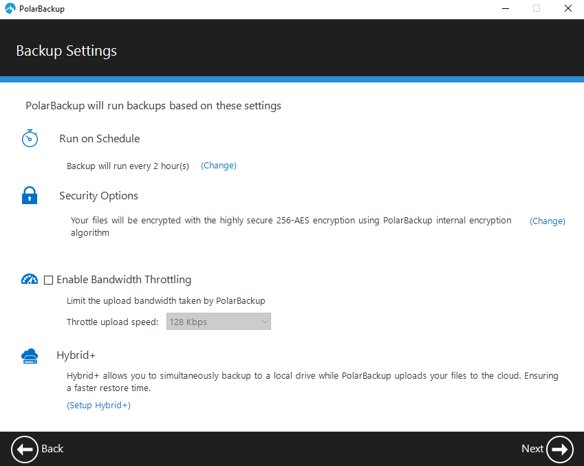Image resolution: width=584 pixels, height=466 pixels.
Task: Click the blue padlock Security Options icon
Action: coord(30,195)
